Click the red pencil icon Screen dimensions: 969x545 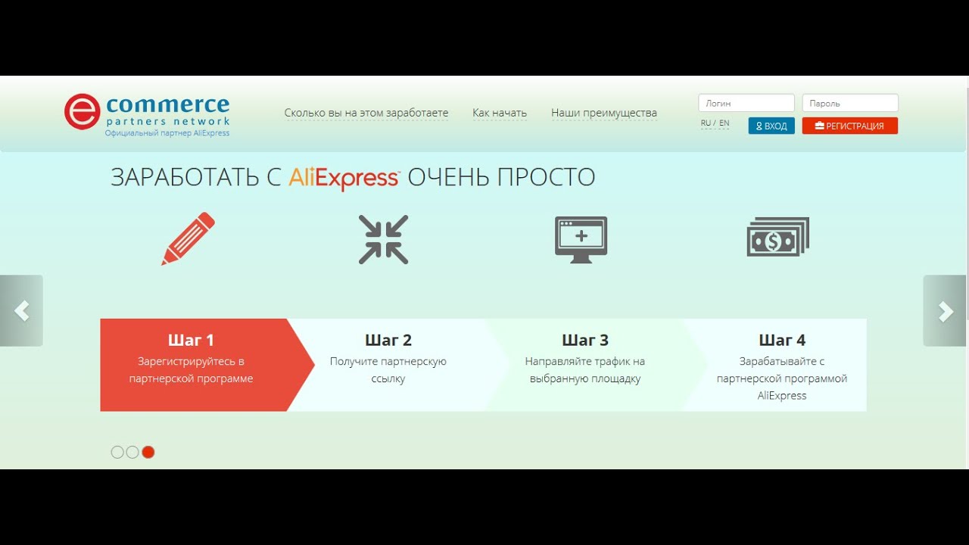(188, 238)
